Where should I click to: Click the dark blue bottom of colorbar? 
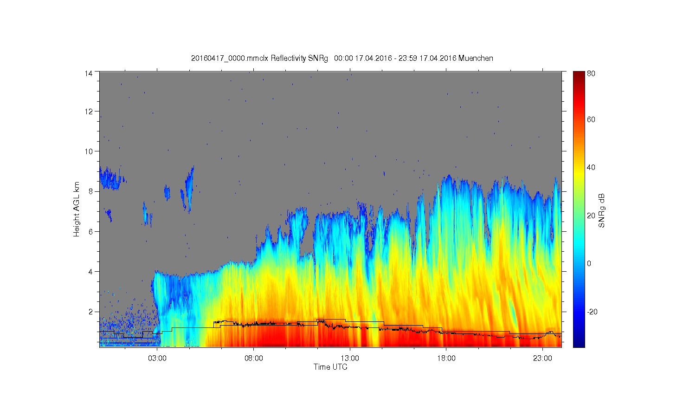pyautogui.click(x=579, y=343)
